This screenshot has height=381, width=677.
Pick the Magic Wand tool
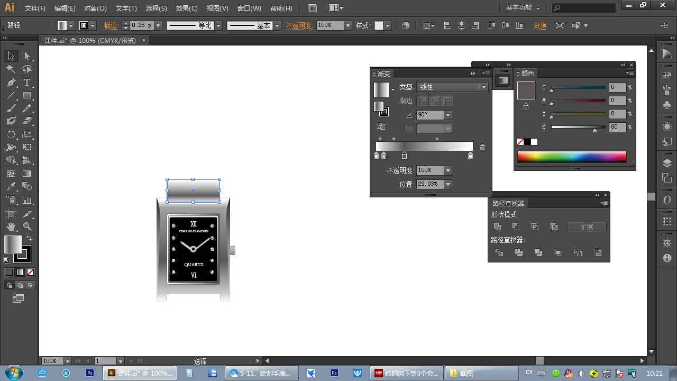(x=11, y=69)
